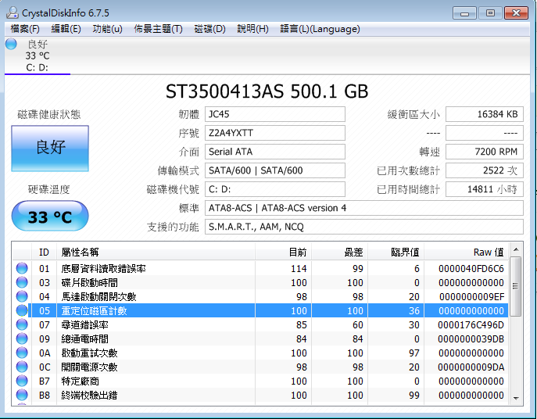537x419 pixels.
Task: Click raw value 0000040FD6C6
Action: point(471,269)
